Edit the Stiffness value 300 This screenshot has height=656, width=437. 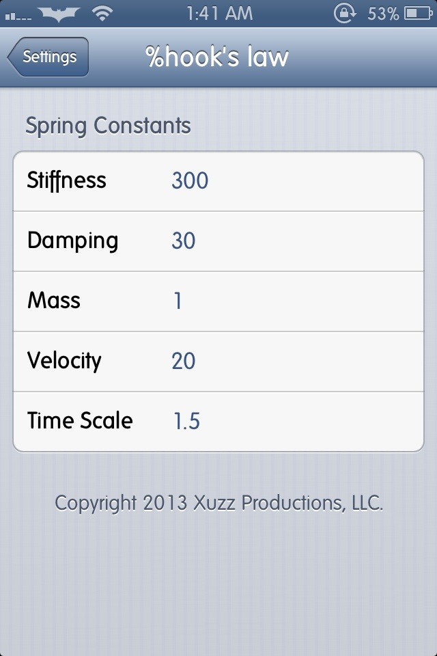190,180
